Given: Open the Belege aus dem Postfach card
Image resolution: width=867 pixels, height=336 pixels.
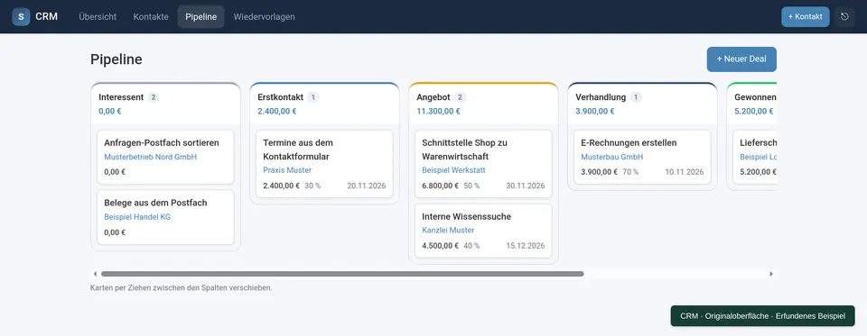Looking at the screenshot, I should pyautogui.click(x=165, y=217).
